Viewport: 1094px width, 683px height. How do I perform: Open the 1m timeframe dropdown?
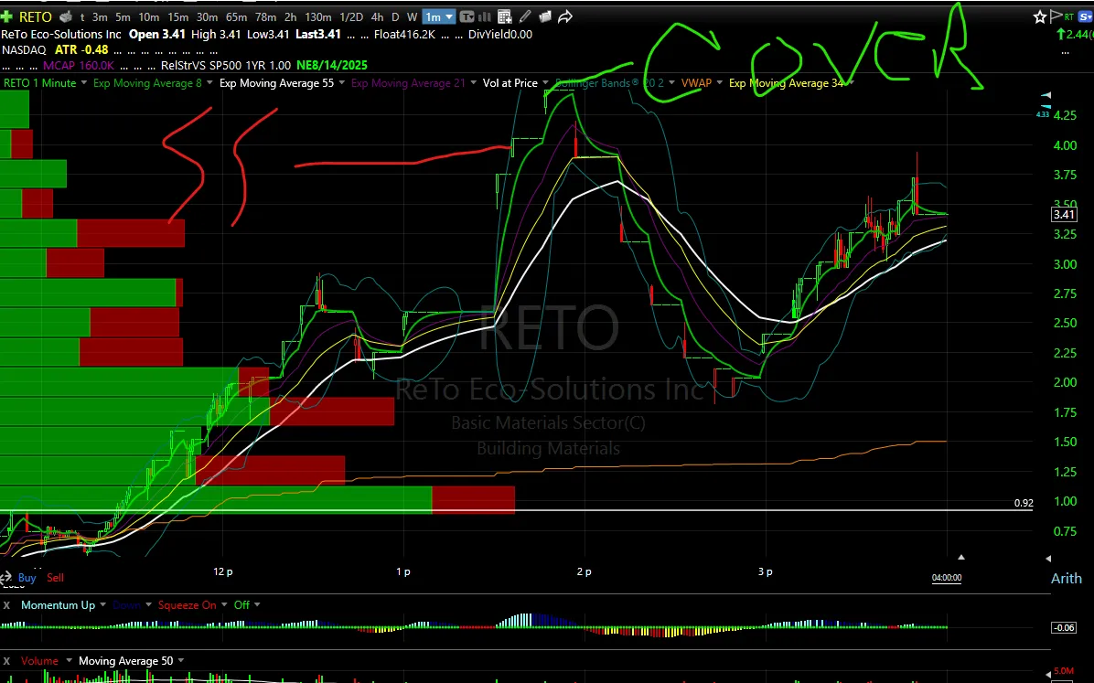[x=440, y=16]
